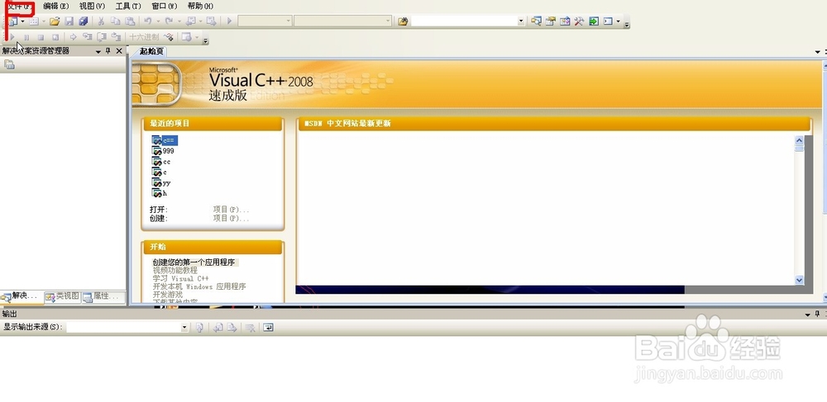827x402 pixels.
Task: Open the debug toolbar options arrow
Action: point(206,40)
